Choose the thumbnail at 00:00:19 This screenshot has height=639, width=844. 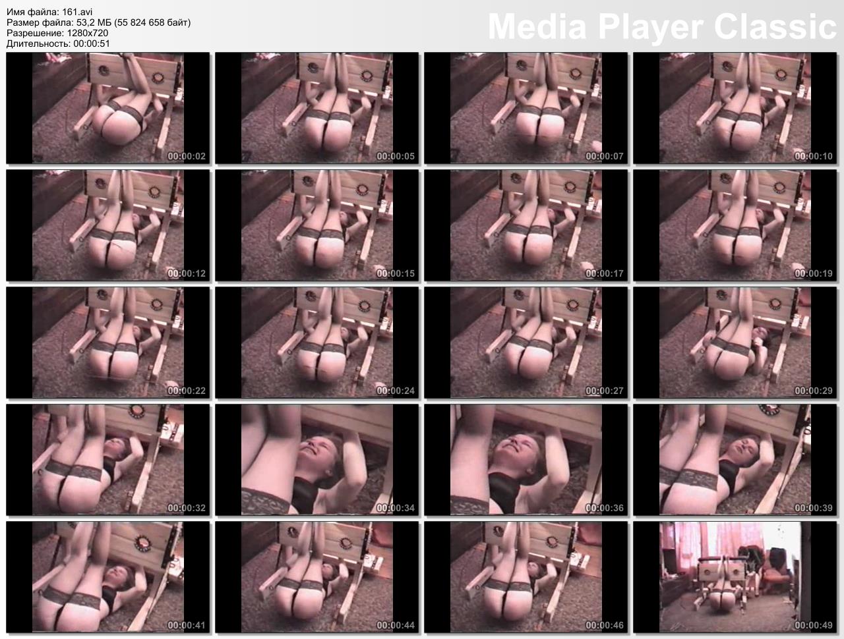[735, 226]
